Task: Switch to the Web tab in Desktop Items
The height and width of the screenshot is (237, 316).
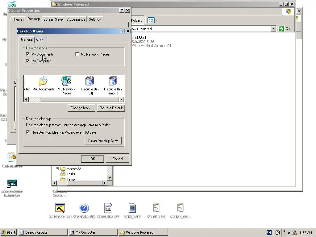Action: (40, 40)
